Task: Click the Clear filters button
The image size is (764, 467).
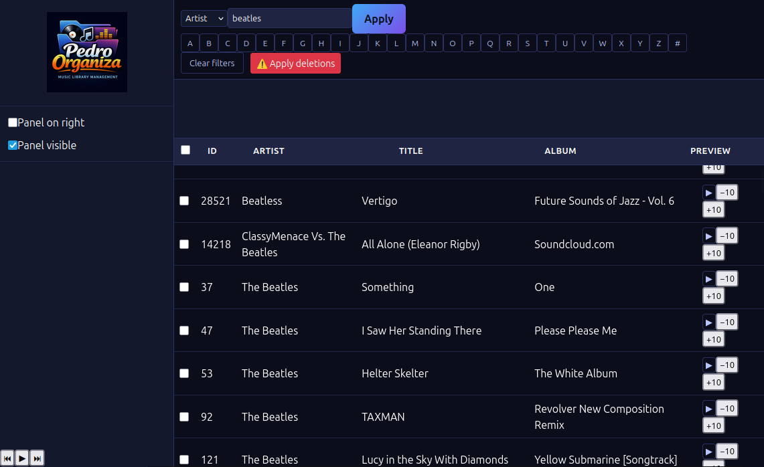Action: pos(212,64)
